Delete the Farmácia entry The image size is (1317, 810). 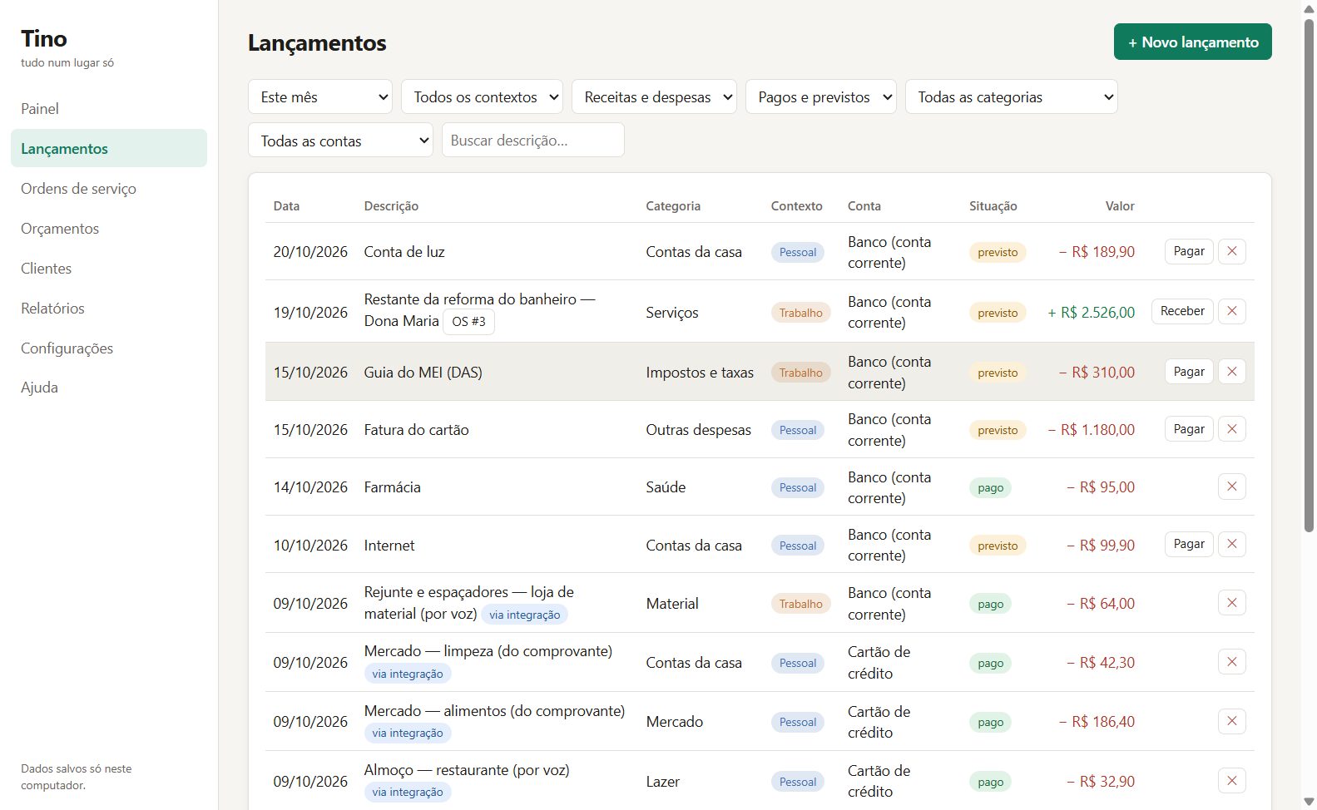[x=1232, y=486]
